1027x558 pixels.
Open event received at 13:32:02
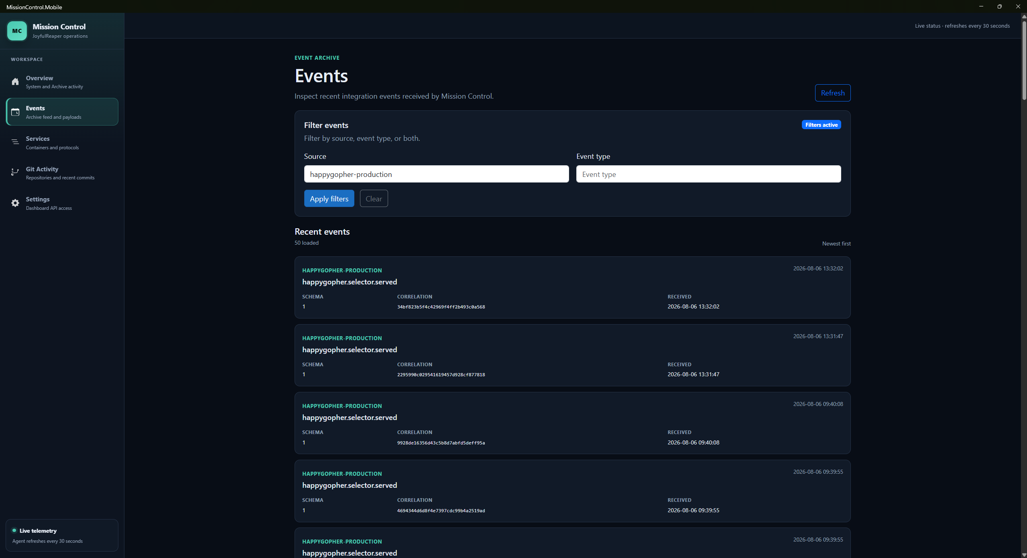click(x=572, y=288)
